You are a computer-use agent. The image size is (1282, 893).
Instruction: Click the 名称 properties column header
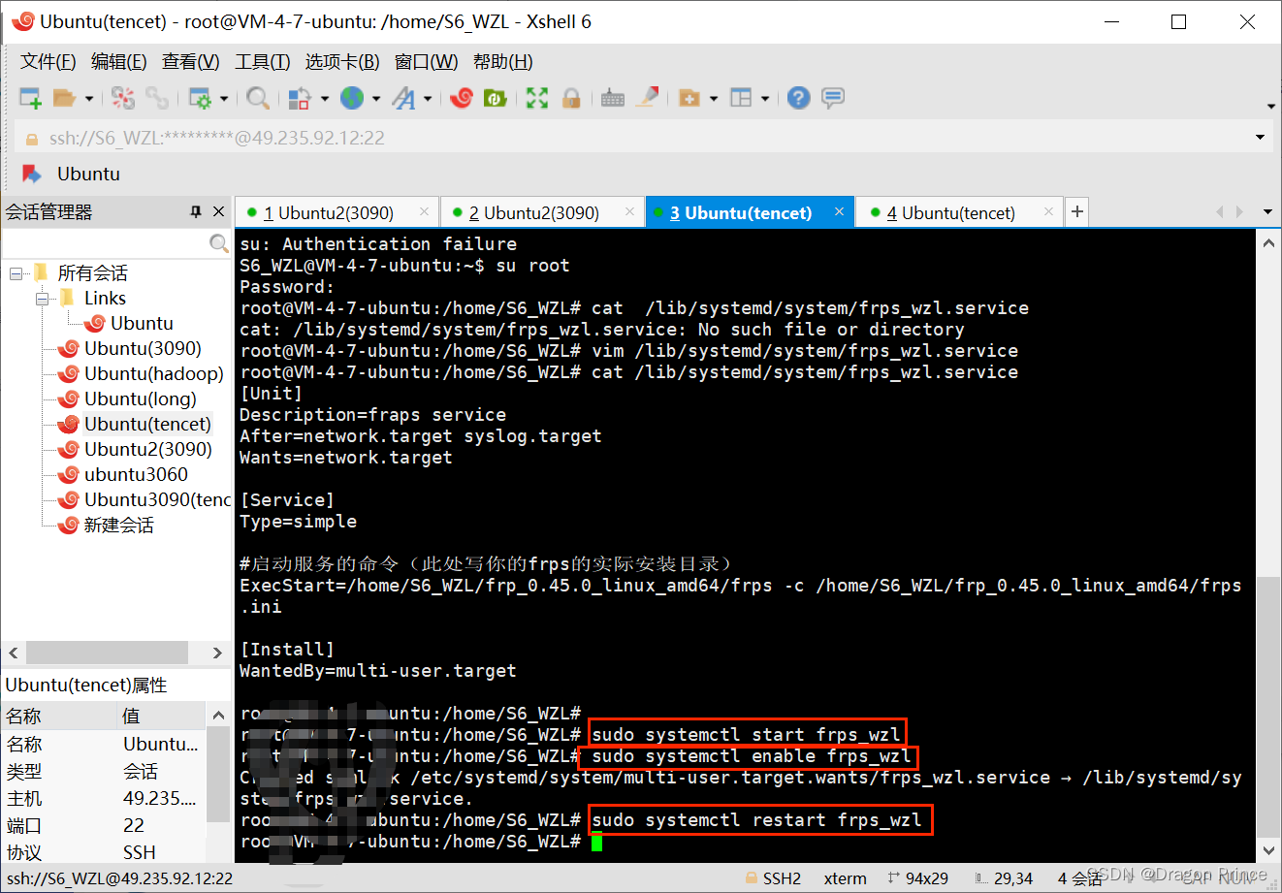57,716
